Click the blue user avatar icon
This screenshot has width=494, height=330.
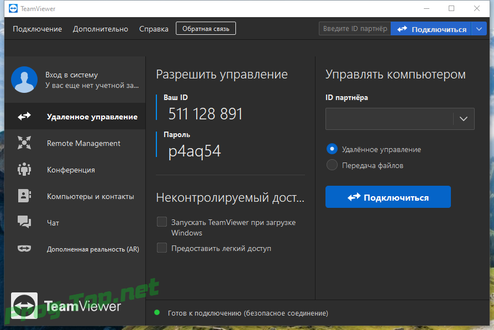[24, 80]
